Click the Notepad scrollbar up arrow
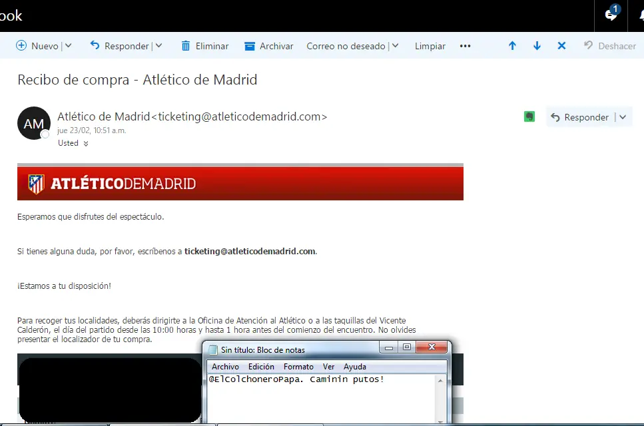This screenshot has height=426, width=644. coord(440,381)
